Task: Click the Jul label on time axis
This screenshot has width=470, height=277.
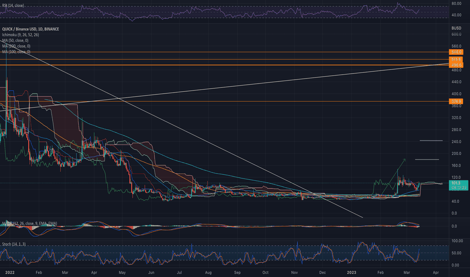Action: pos(179,272)
